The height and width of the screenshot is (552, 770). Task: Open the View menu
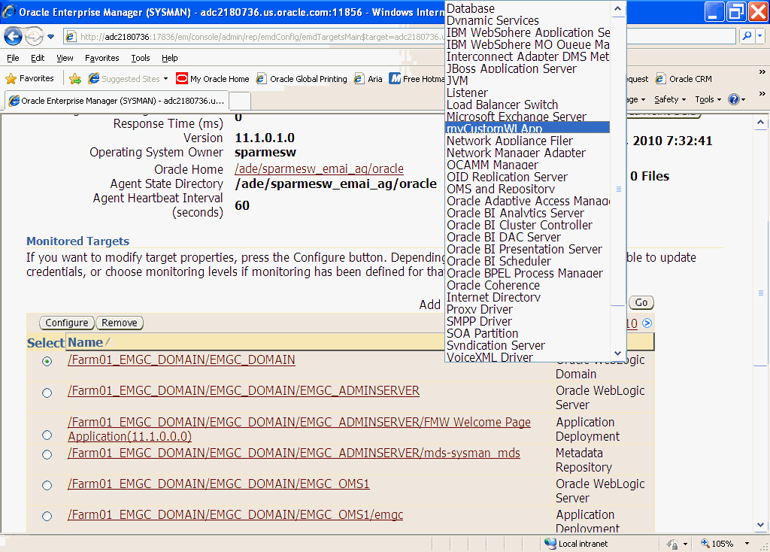pyautogui.click(x=65, y=58)
